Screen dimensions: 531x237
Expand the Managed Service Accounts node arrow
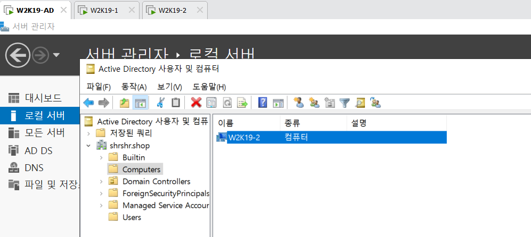pyautogui.click(x=101, y=205)
